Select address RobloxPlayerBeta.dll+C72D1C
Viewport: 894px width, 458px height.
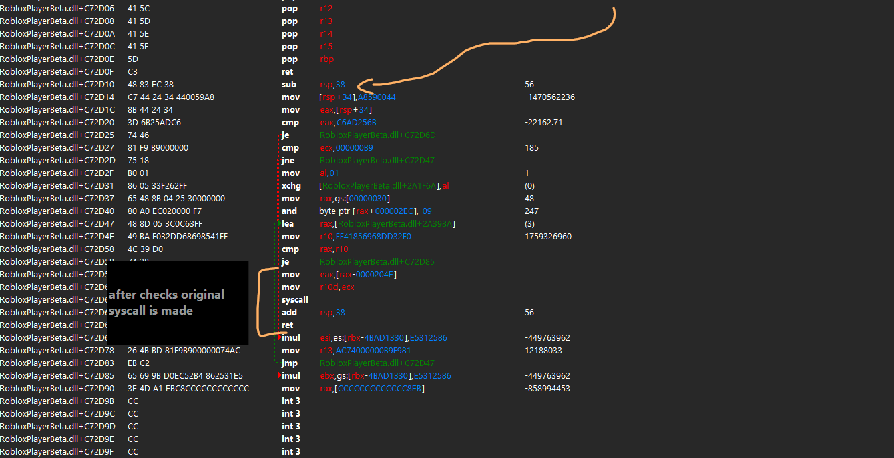[57, 110]
